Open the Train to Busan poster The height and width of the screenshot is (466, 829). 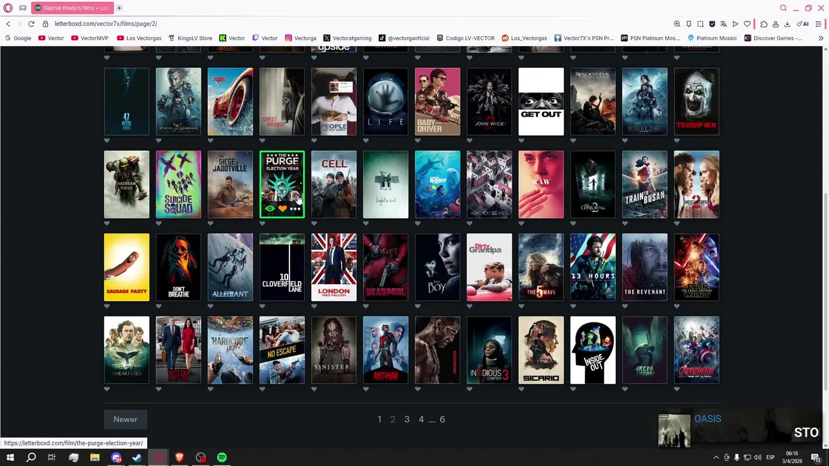coord(645,184)
